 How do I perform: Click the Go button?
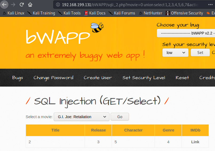120,117
